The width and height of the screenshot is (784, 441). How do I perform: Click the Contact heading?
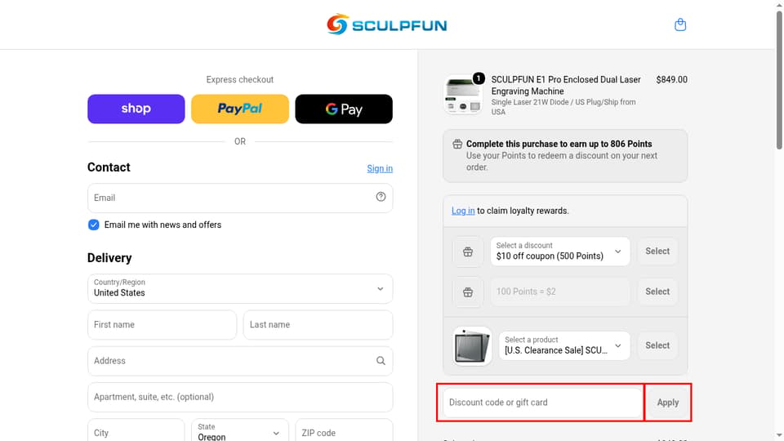point(109,167)
